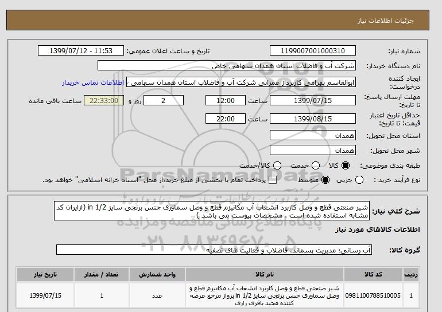This screenshot has height=312, width=442.
Task: Click the buyer organization name field
Action: 227,66
